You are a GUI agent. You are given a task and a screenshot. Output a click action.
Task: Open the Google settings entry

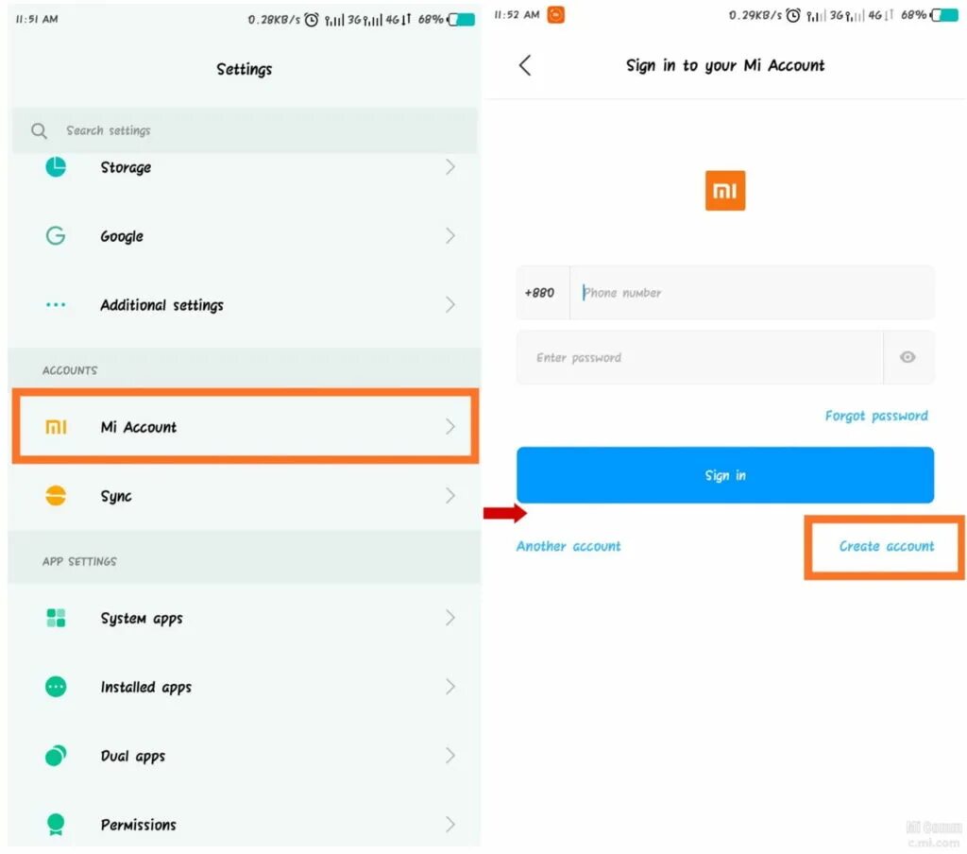tap(245, 236)
